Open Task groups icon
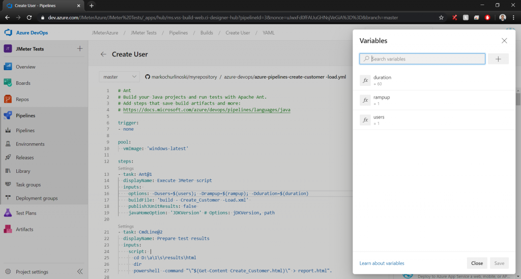 point(8,184)
